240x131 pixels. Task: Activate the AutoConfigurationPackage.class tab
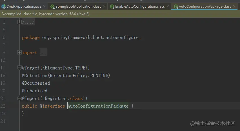(205, 6)
